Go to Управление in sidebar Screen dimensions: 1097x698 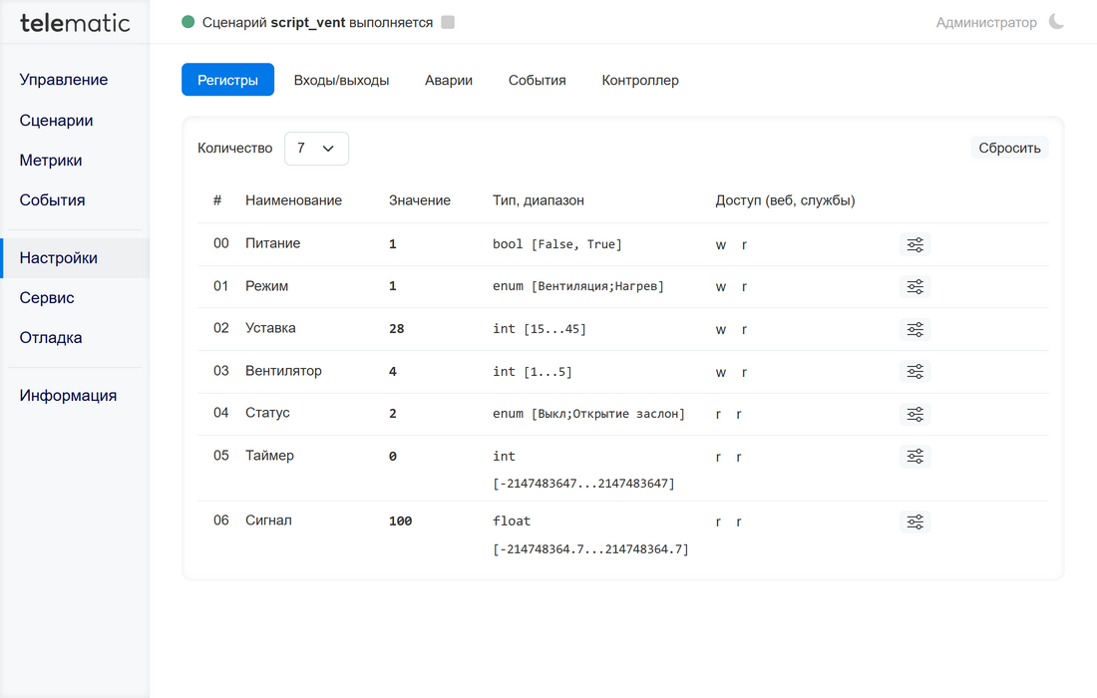[64, 80]
